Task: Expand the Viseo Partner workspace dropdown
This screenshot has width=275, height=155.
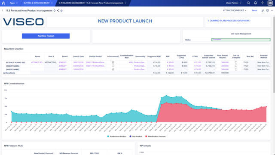Action: [234, 3]
